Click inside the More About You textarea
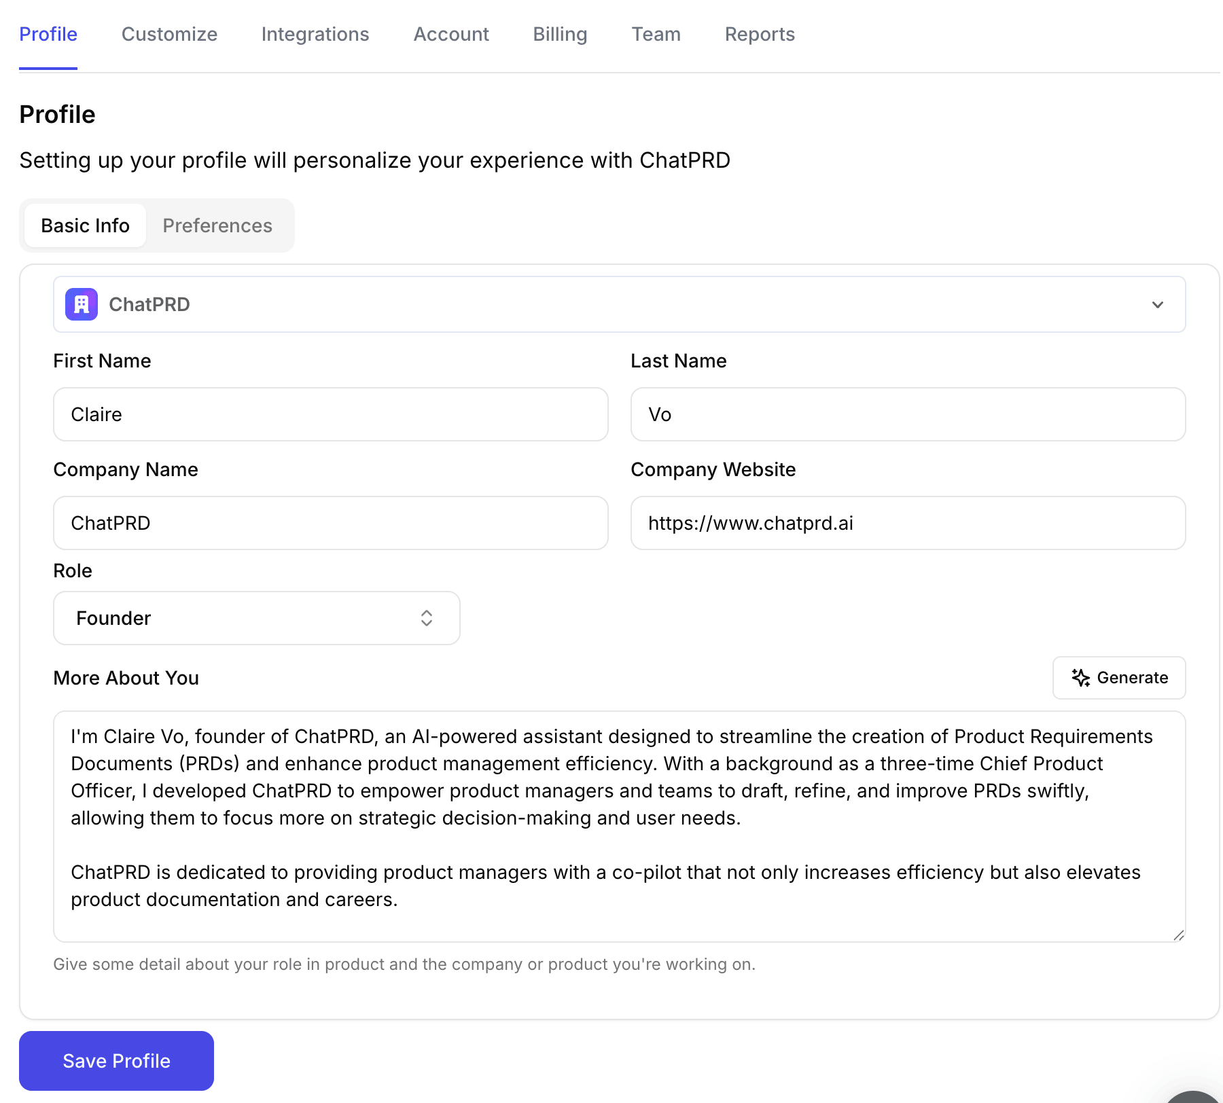1223x1103 pixels. [620, 827]
